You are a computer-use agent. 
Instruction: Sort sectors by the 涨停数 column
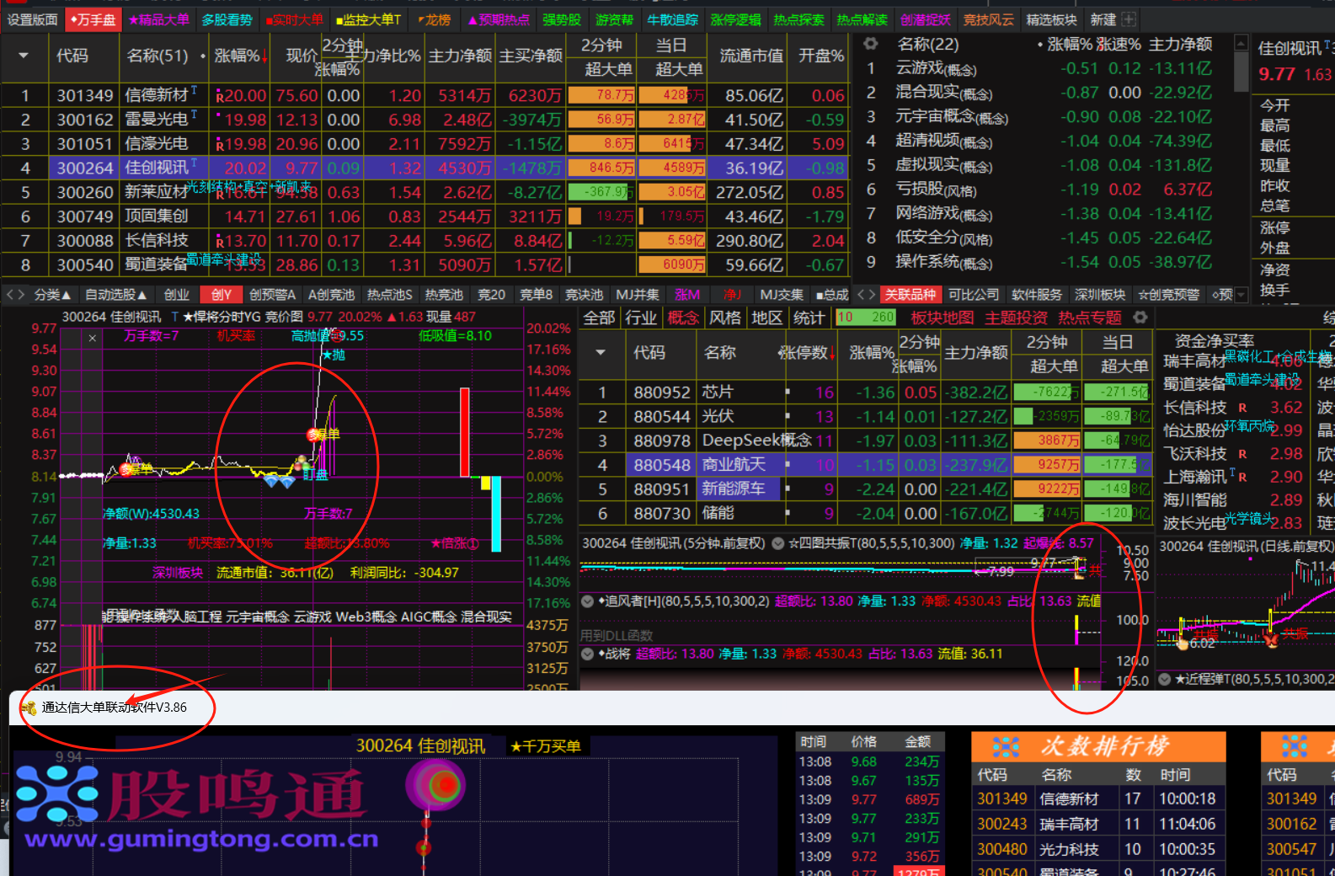pyautogui.click(x=806, y=352)
